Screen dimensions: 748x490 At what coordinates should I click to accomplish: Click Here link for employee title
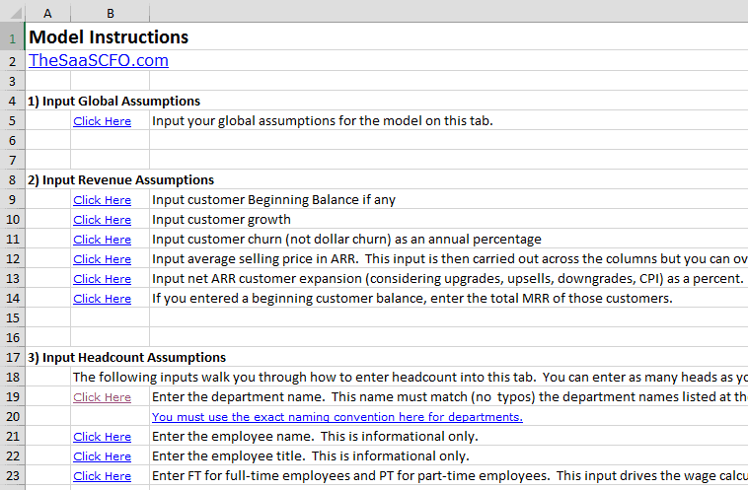coord(102,456)
